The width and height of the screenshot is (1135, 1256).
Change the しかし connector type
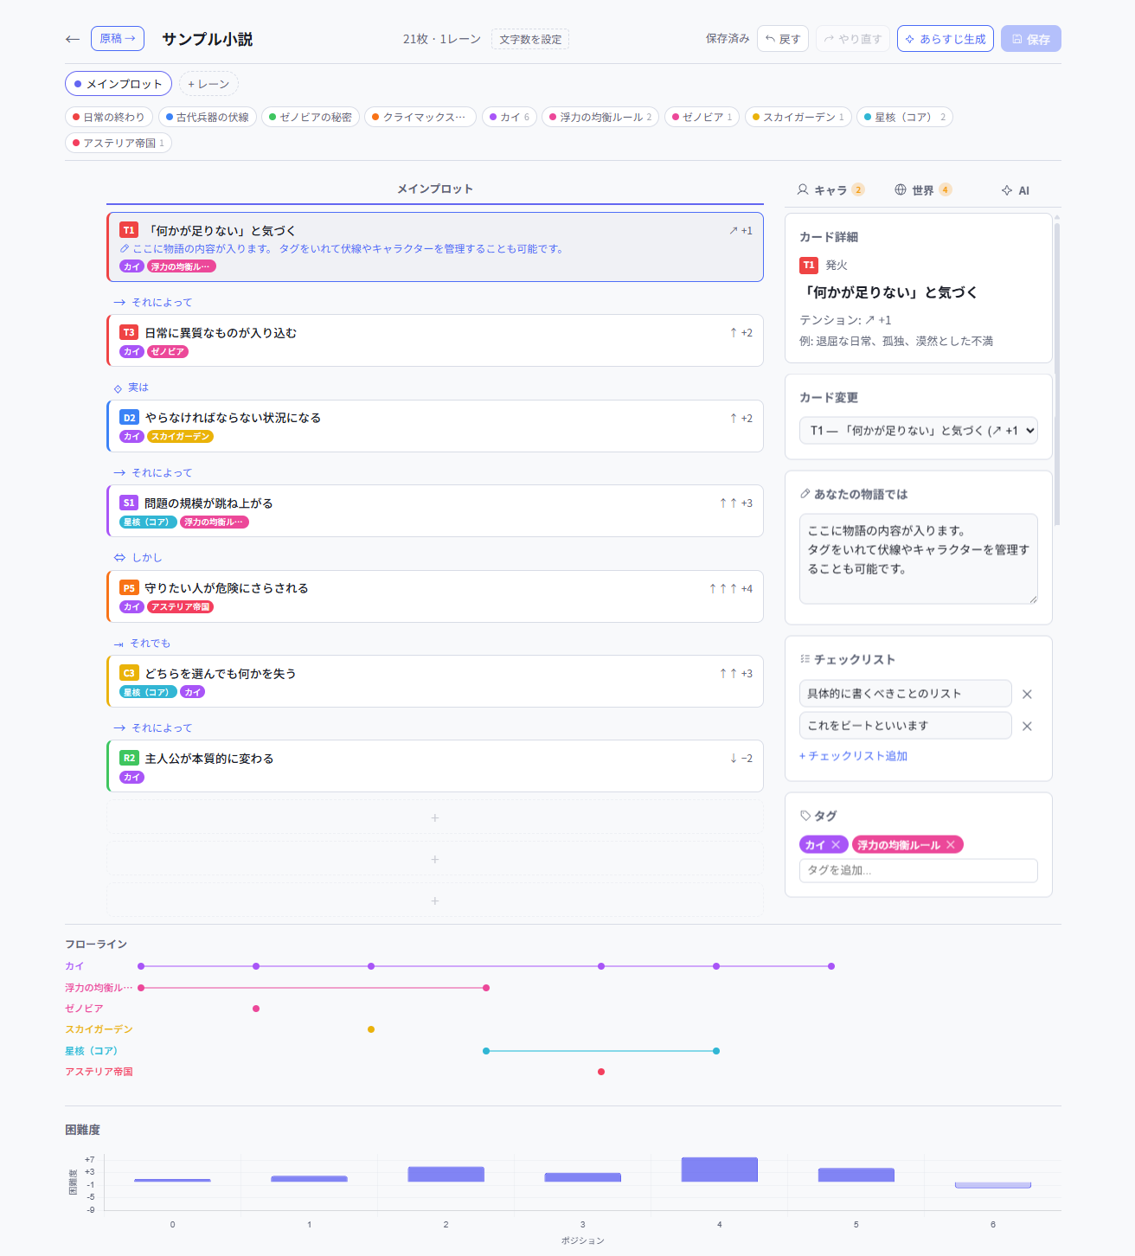click(138, 558)
